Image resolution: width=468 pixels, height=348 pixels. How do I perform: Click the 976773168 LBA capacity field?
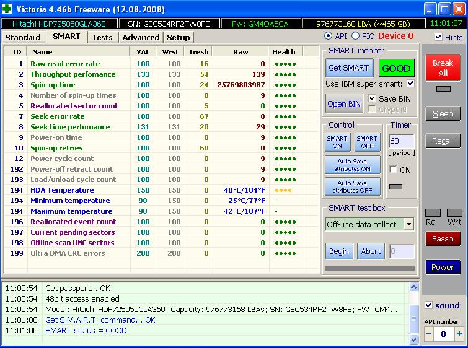click(x=363, y=24)
